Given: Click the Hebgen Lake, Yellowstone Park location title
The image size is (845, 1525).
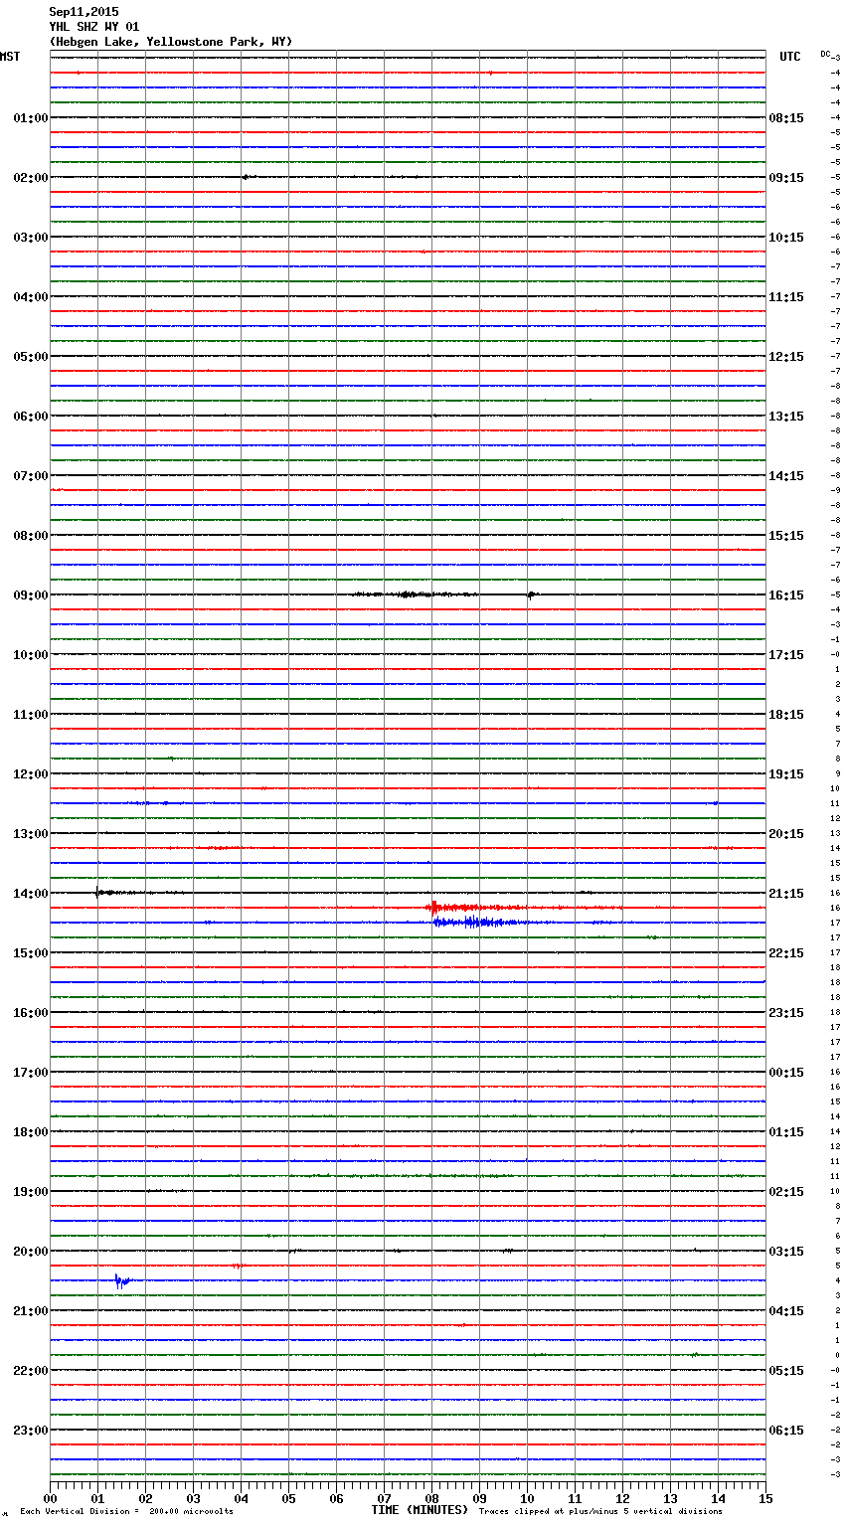Looking at the screenshot, I should 171,42.
